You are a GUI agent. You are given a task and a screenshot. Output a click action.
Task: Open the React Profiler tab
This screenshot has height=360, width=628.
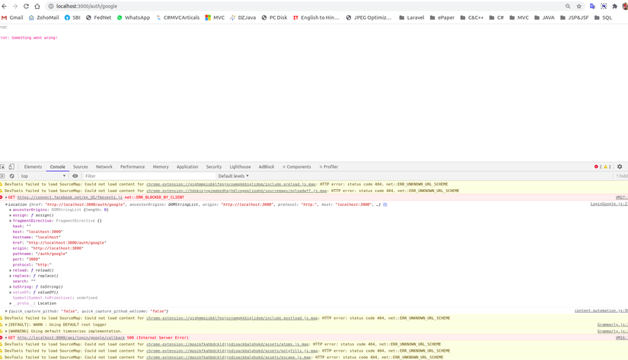click(x=329, y=166)
